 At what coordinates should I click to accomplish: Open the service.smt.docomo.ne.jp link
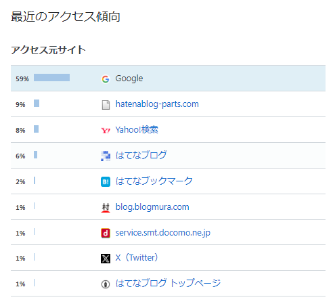click(x=163, y=233)
